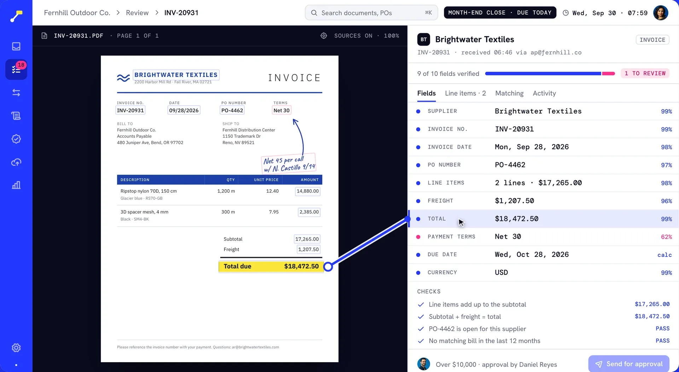
Task: Click the PO-4462 box on invoice PDF
Action: coord(232,110)
